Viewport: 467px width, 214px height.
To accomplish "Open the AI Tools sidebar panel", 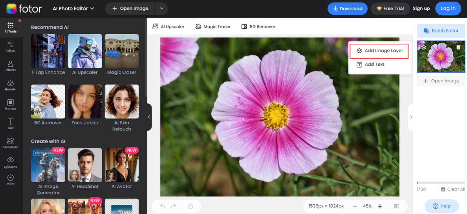I will [11, 28].
